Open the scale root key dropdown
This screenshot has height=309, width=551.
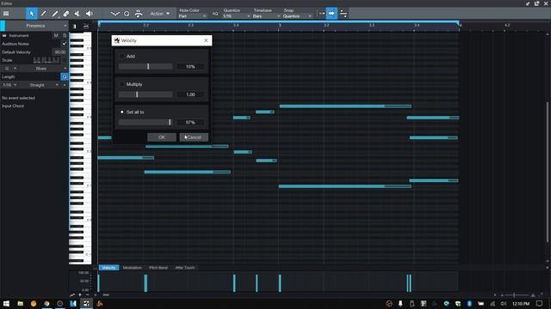point(9,69)
